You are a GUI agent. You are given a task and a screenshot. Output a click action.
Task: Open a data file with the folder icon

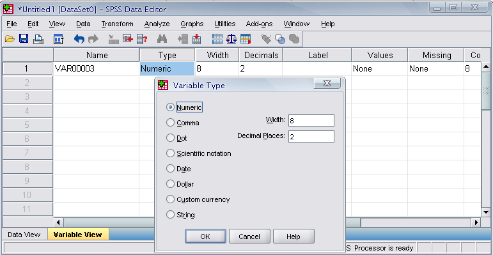(x=10, y=39)
